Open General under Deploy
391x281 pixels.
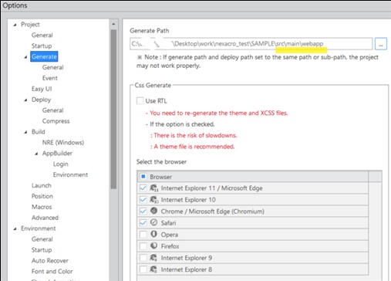(x=52, y=110)
